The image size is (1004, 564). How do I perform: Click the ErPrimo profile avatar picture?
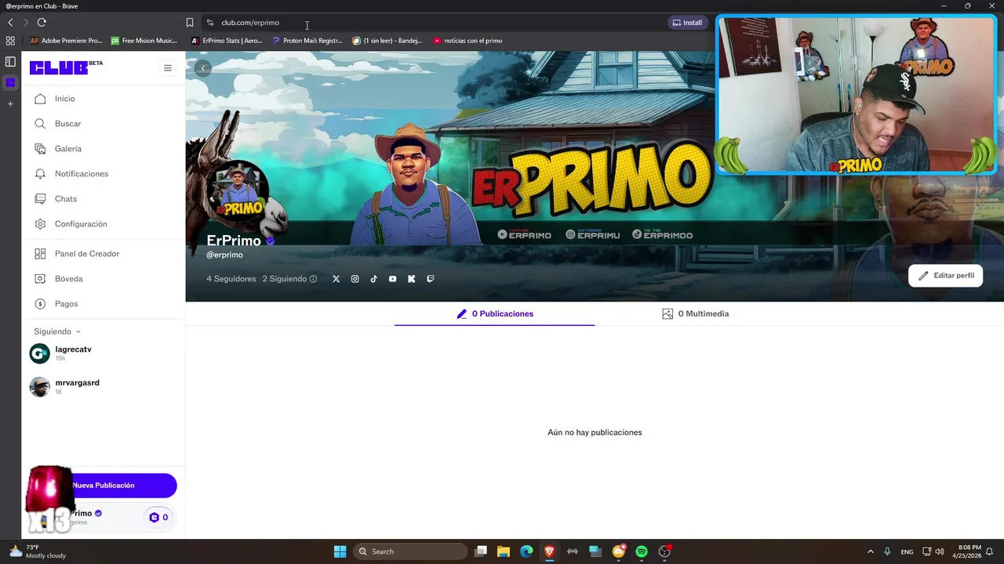tap(240, 191)
